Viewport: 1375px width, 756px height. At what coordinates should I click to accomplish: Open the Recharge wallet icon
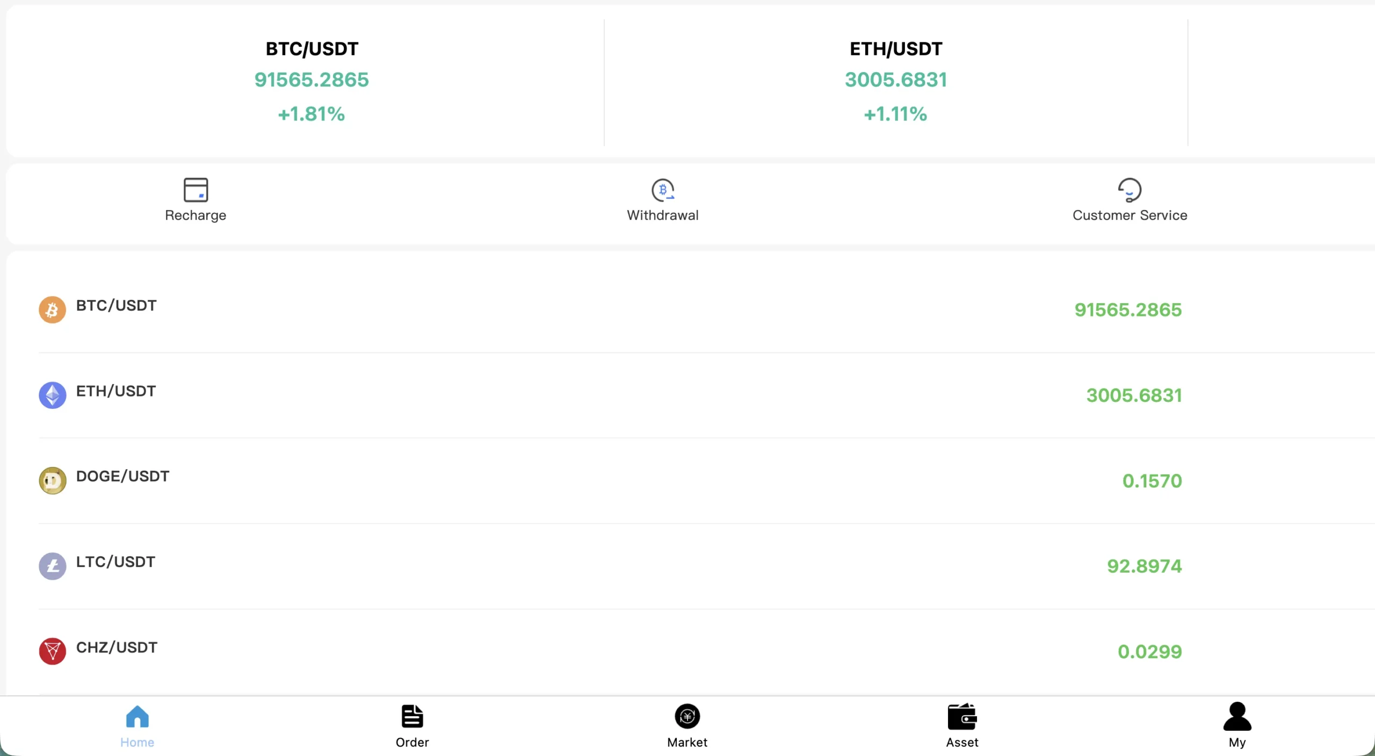point(196,190)
